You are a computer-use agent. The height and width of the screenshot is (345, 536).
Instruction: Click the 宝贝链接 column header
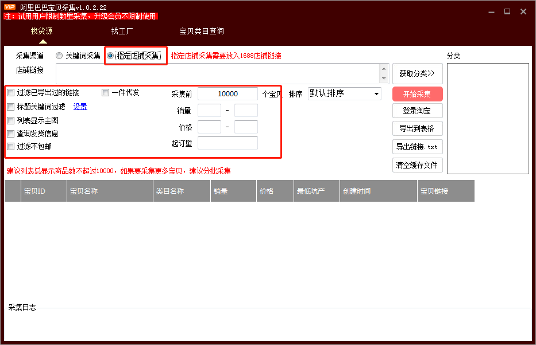tap(446, 191)
